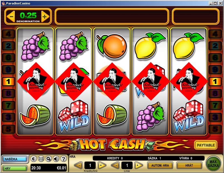Select payline 1 indicator on left side
Image resolution: width=224 pixels, height=173 pixels.
pos(8,82)
